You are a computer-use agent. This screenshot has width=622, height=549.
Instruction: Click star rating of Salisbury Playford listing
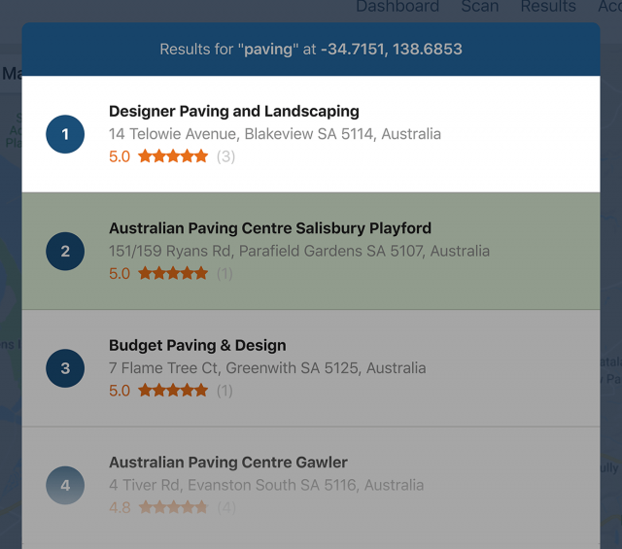[173, 273]
